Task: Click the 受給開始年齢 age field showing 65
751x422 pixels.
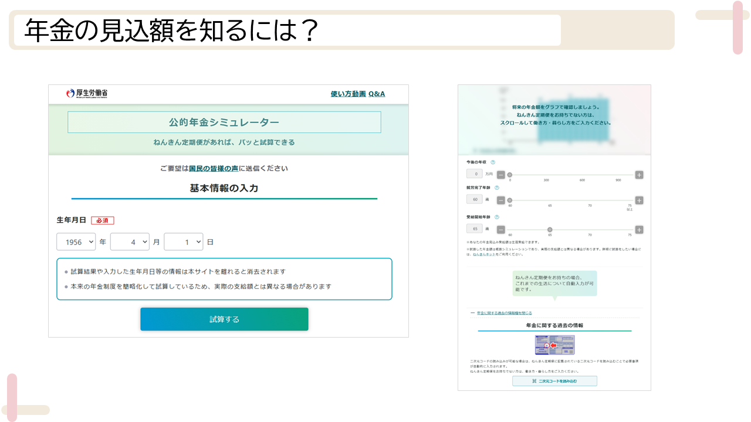Action: pyautogui.click(x=475, y=229)
